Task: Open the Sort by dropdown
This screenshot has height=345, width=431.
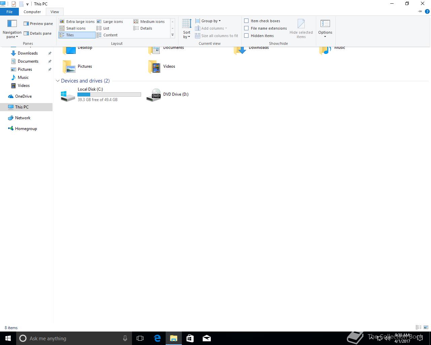Action: [x=187, y=29]
